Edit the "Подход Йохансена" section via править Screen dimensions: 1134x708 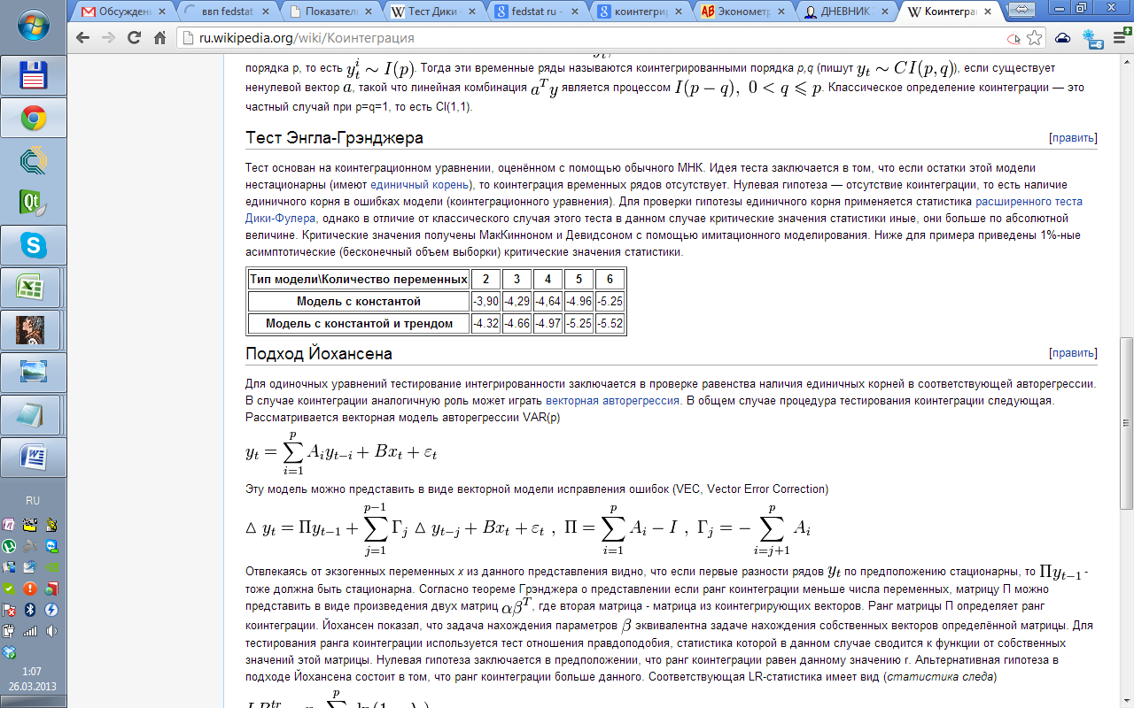1073,353
